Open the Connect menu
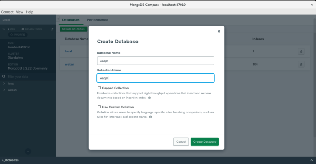 (7, 12)
